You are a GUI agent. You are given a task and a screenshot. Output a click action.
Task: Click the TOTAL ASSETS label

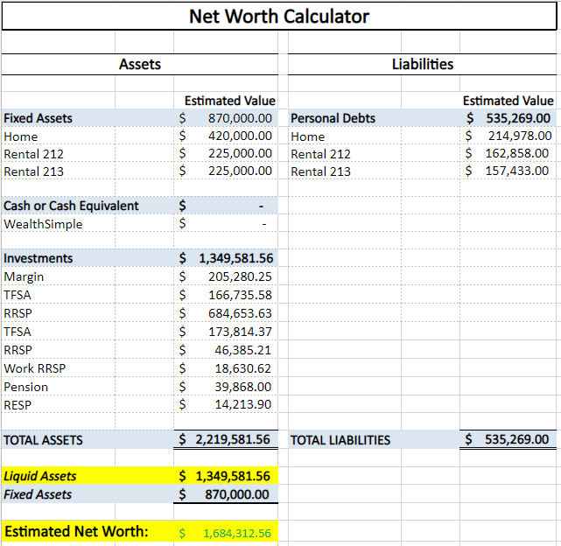43,440
